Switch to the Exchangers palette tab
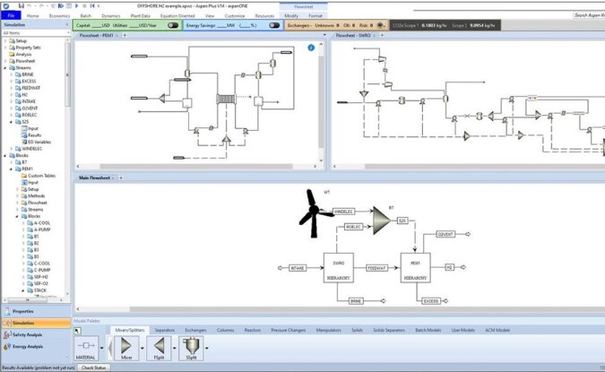The height and width of the screenshot is (372, 605). click(x=195, y=331)
